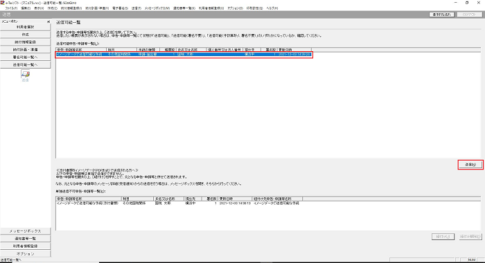Open the ファイル menu

pos(11,8)
